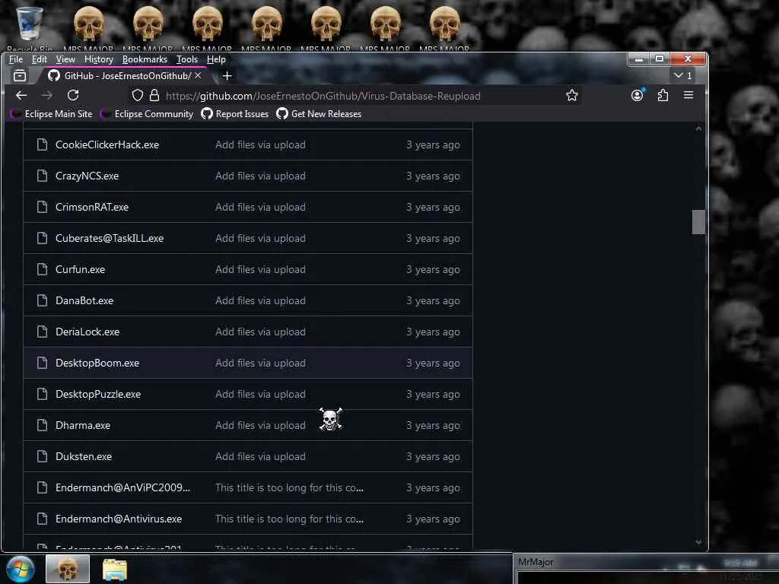779x584 pixels.
Task: Open commit message for CookieClickerHack.exe
Action: [x=260, y=145]
